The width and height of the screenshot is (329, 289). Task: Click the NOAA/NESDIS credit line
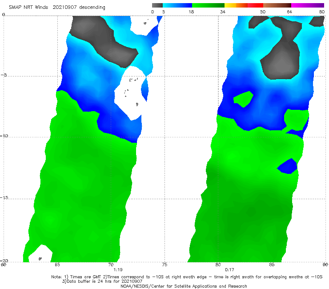[184, 286]
